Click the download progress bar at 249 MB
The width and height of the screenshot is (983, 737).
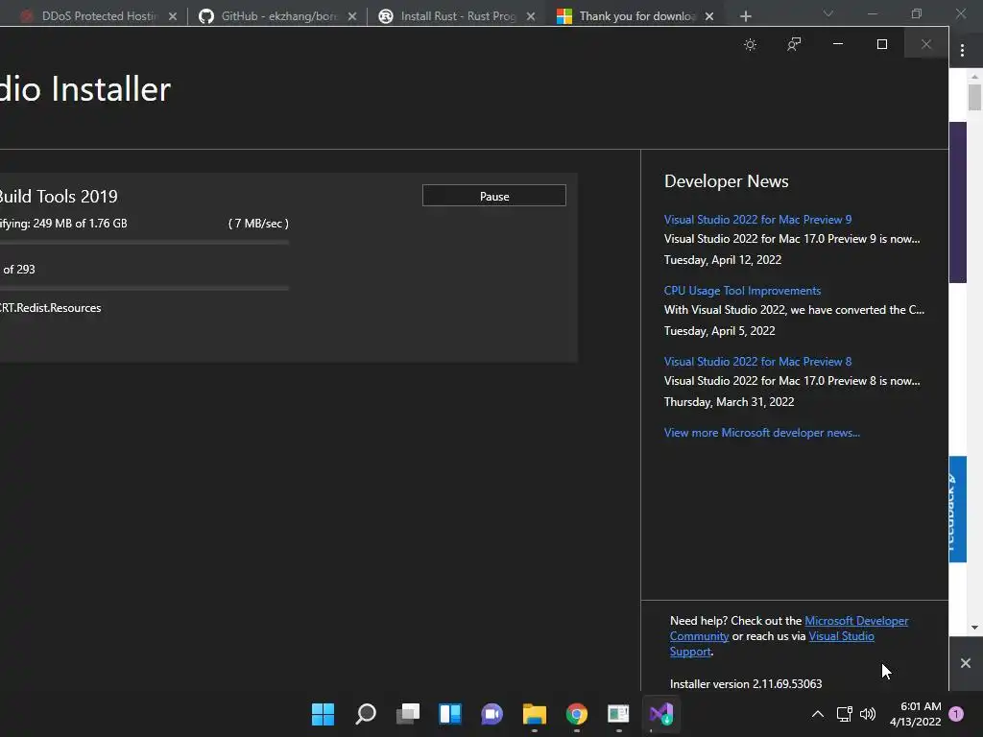[x=144, y=242]
